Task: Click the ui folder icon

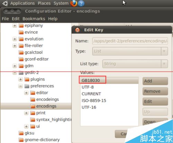Action: [33, 126]
